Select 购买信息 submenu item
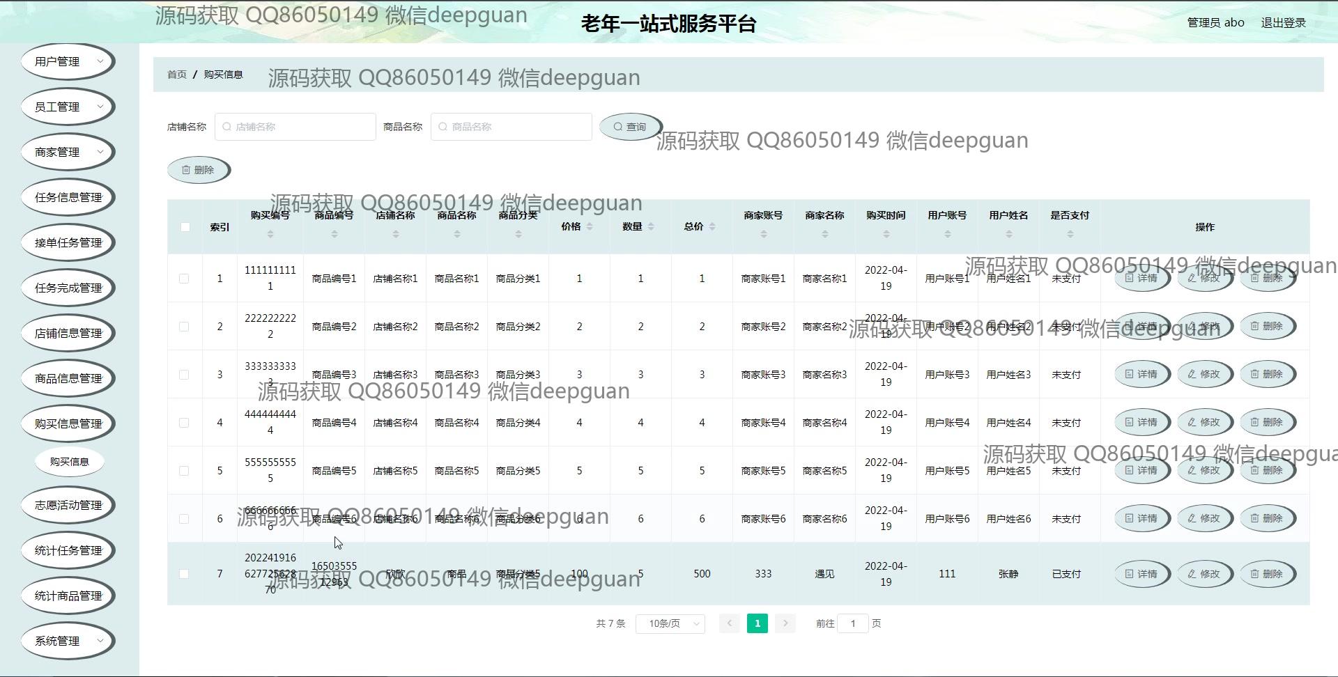This screenshot has height=677, width=1338. [x=69, y=462]
